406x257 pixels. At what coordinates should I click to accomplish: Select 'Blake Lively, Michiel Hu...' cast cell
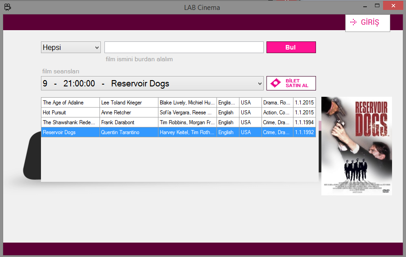[187, 103]
